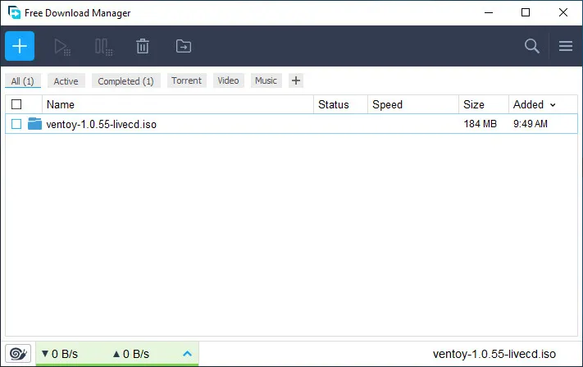This screenshot has width=583, height=367.
Task: Toggle sort order arrow on Added column
Action: coord(553,105)
